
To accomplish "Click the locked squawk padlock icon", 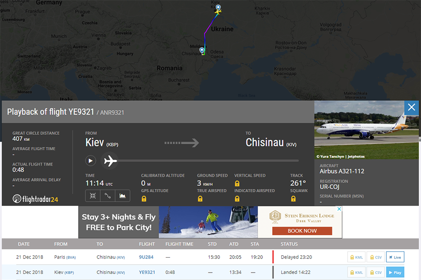I will pos(293,199).
